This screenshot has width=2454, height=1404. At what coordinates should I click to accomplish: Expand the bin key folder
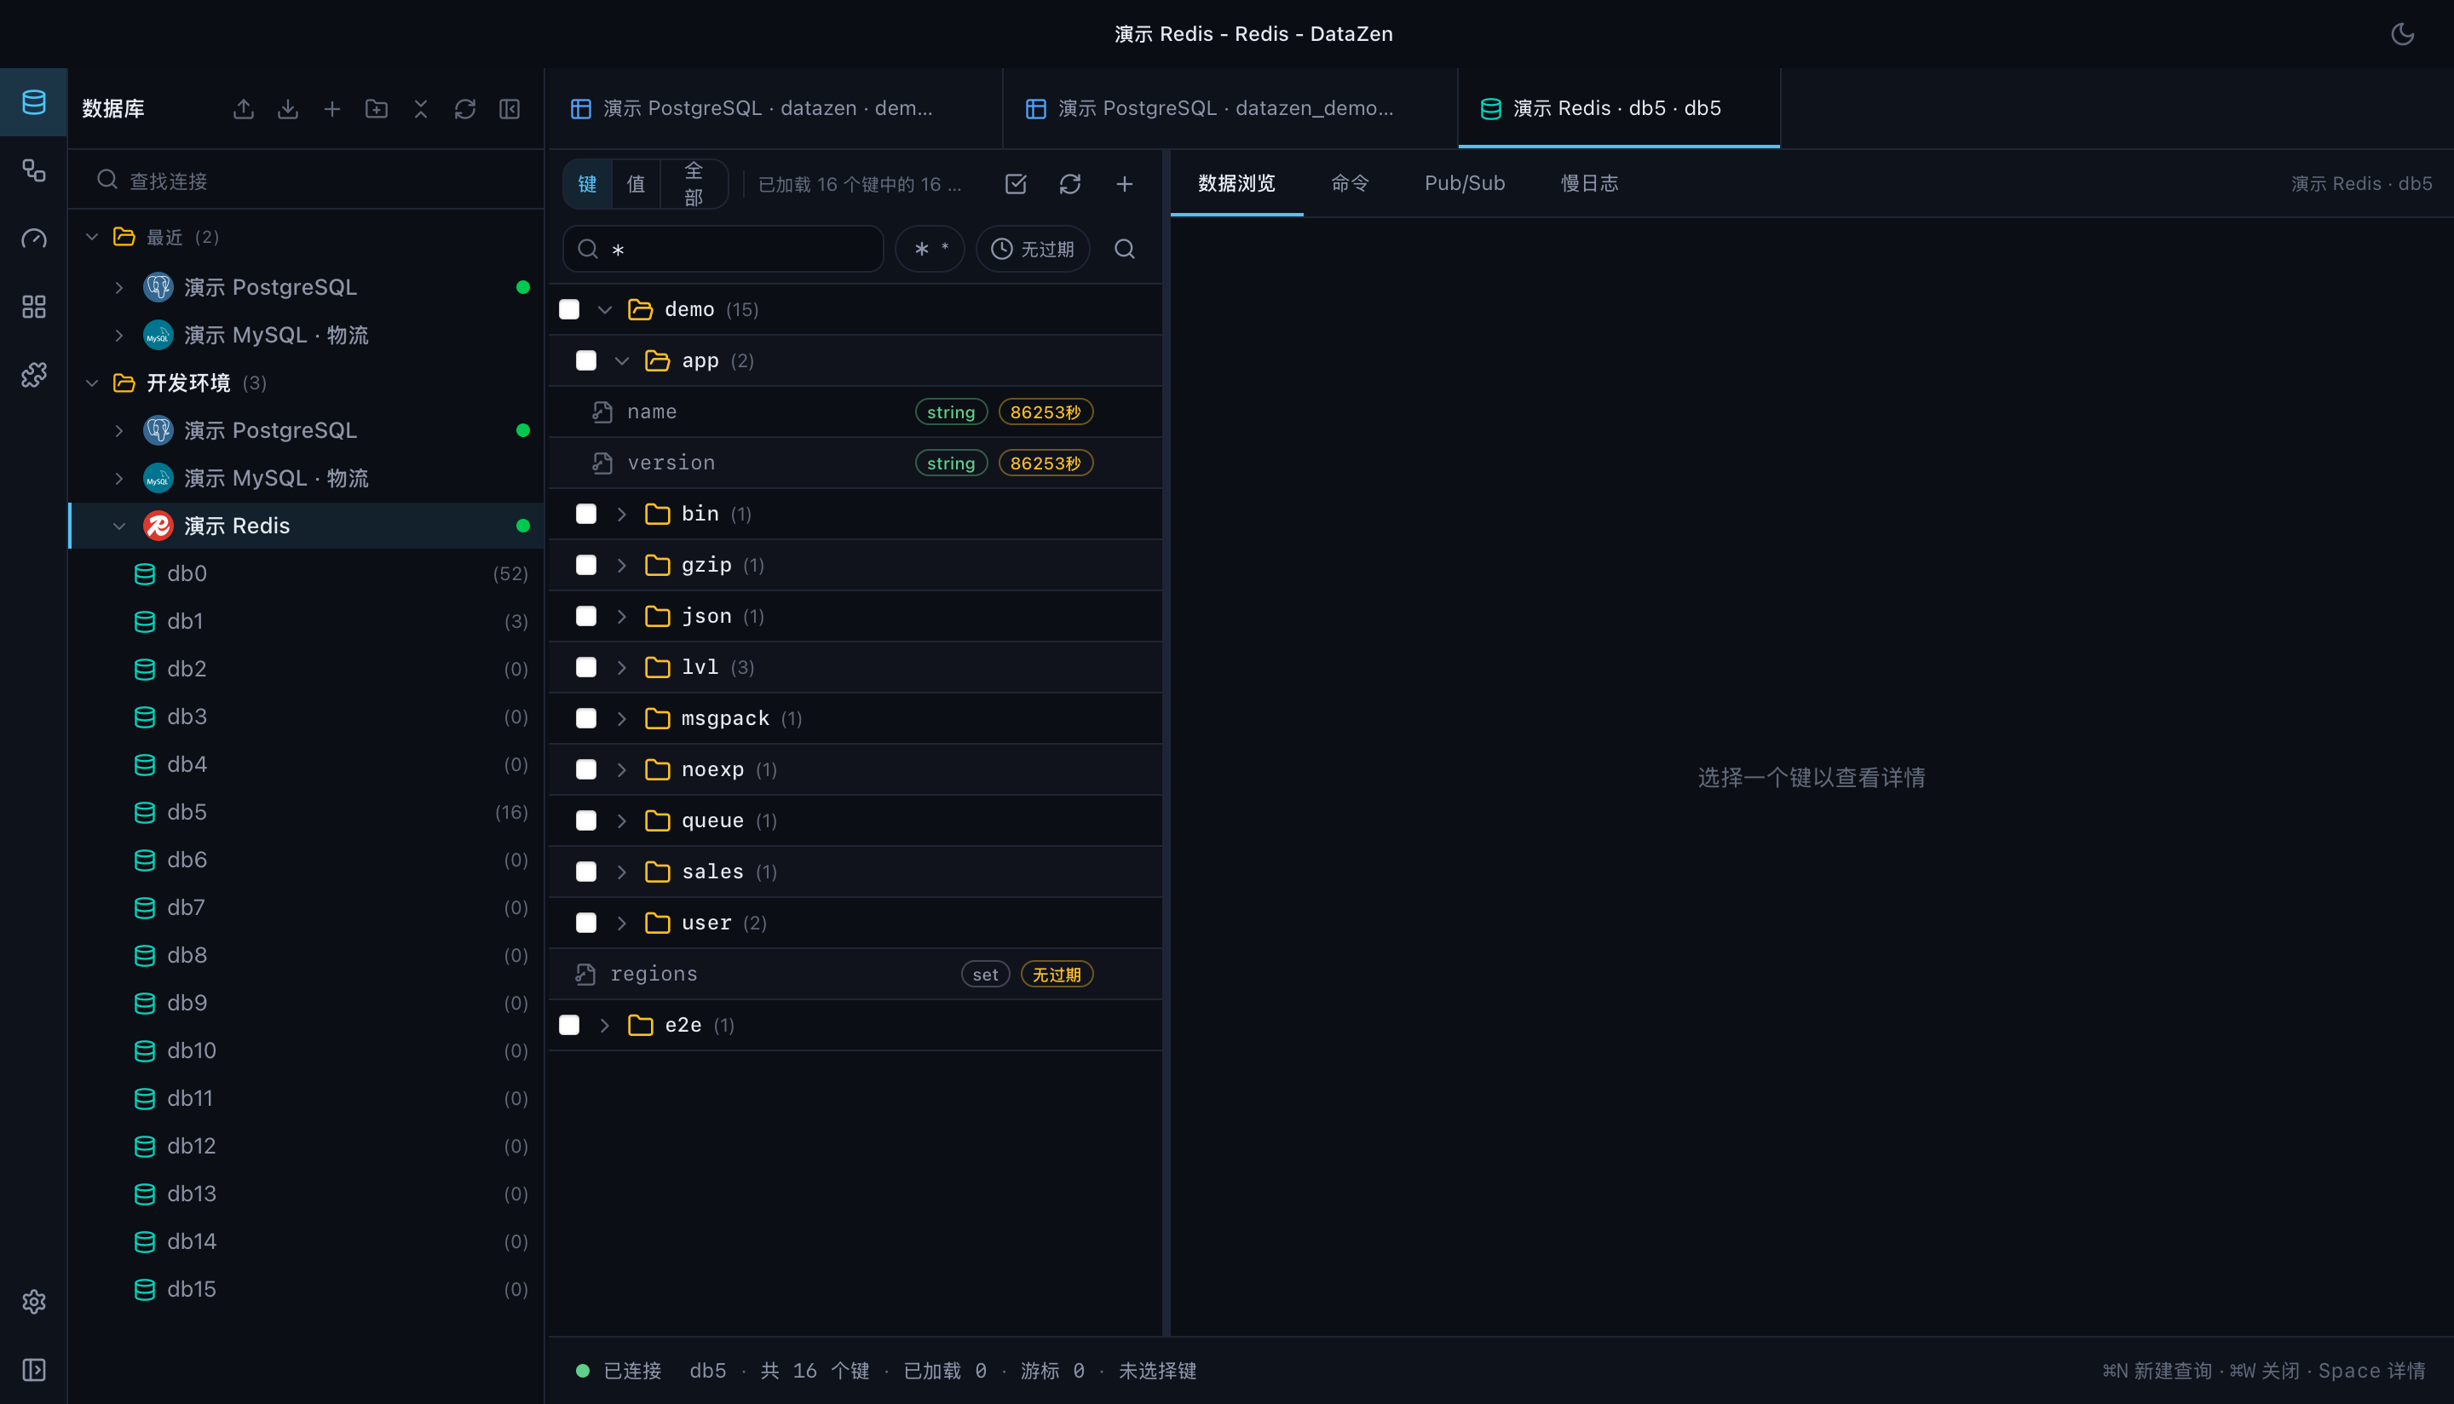tap(622, 514)
